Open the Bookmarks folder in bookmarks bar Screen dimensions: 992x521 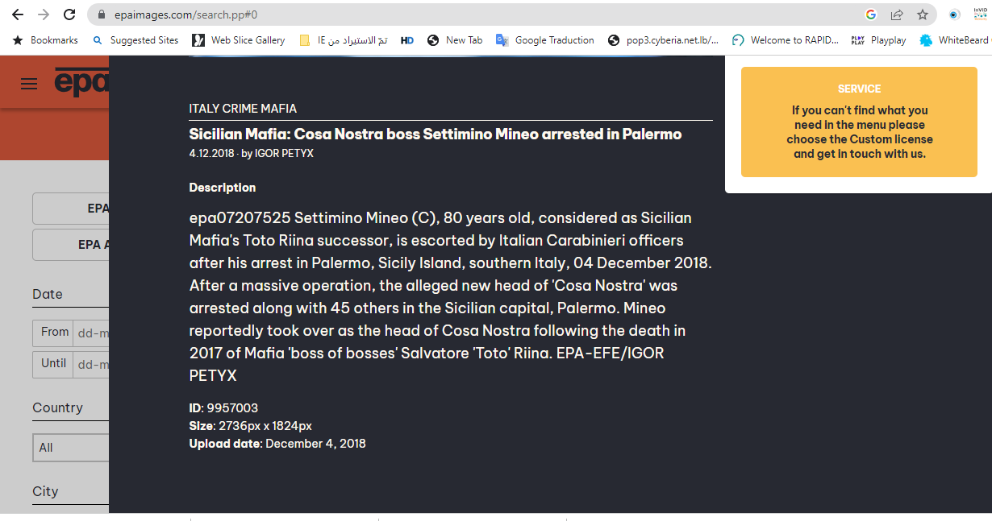46,40
